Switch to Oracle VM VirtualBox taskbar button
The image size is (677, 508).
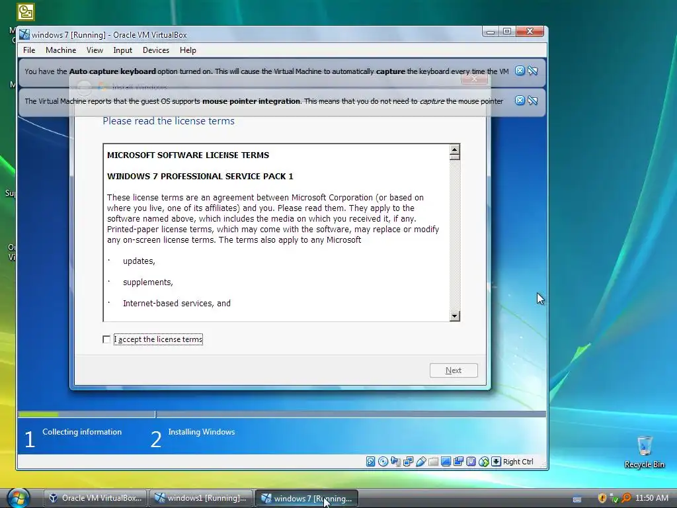(x=95, y=498)
